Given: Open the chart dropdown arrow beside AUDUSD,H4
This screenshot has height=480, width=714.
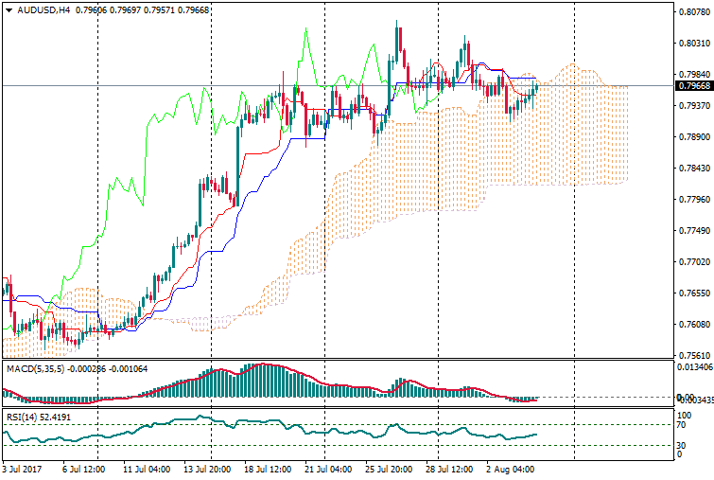Looking at the screenshot, I should click(x=9, y=10).
